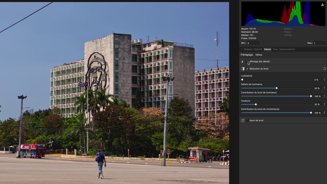Open the Superpositions tab
The width and height of the screenshot is (327, 184).
point(287,49)
